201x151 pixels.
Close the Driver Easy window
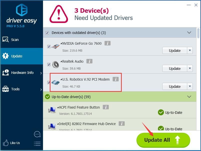point(196,5)
